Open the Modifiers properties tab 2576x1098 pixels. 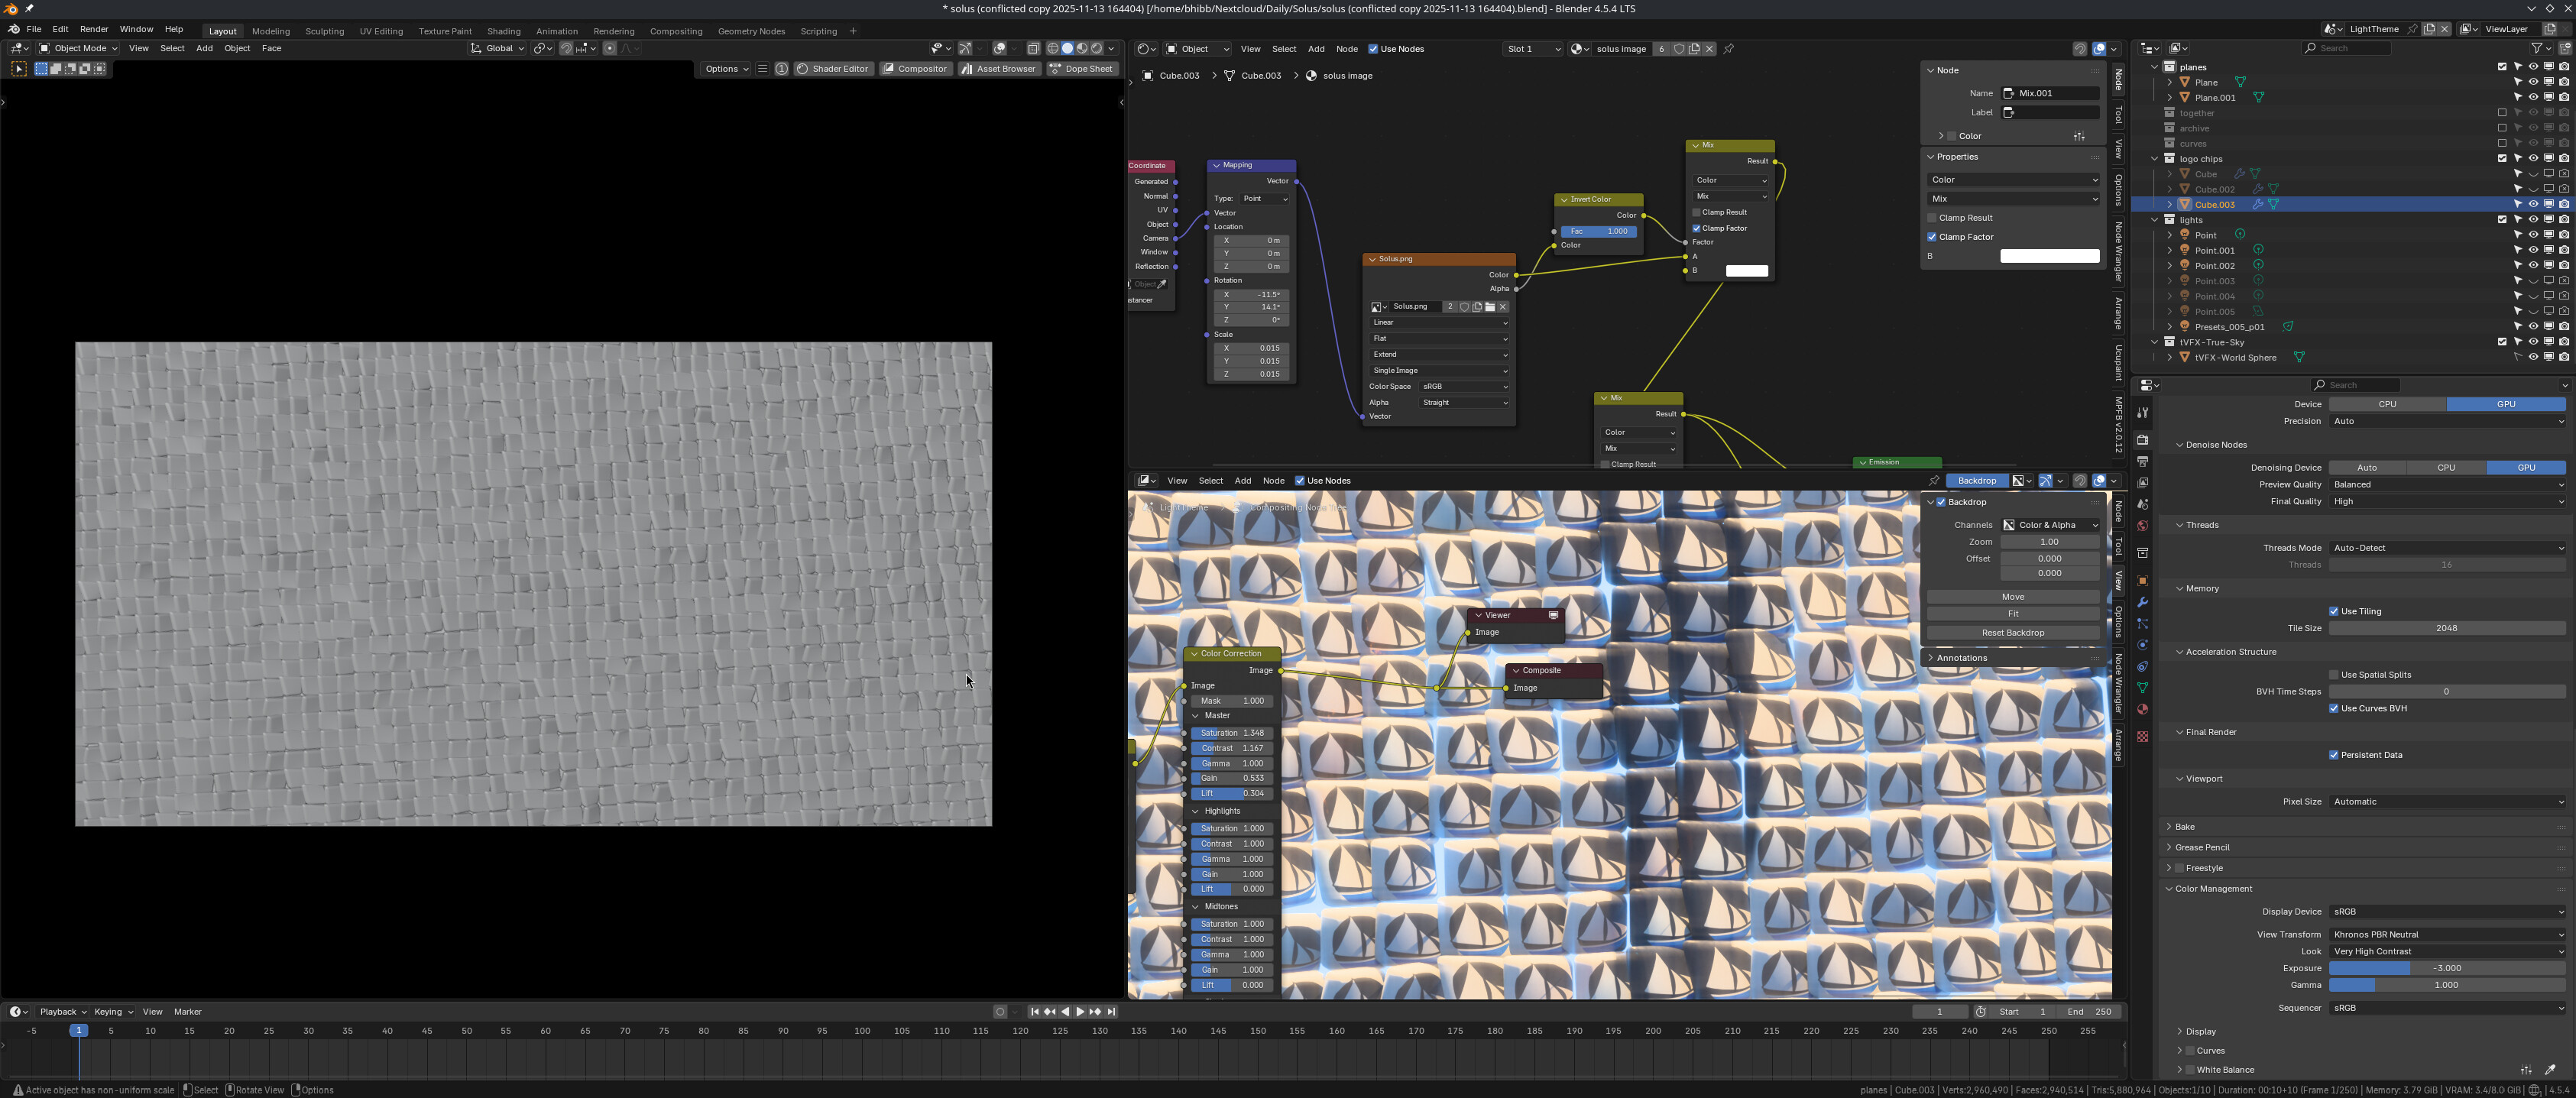point(2142,602)
